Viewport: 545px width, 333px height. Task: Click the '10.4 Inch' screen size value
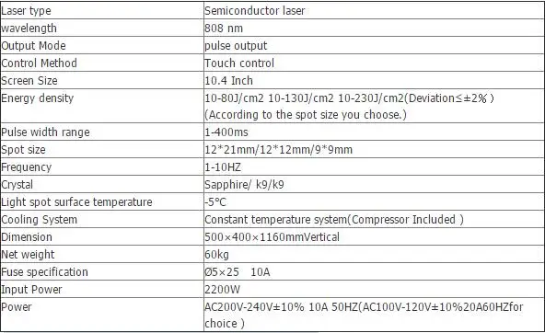[x=228, y=81]
